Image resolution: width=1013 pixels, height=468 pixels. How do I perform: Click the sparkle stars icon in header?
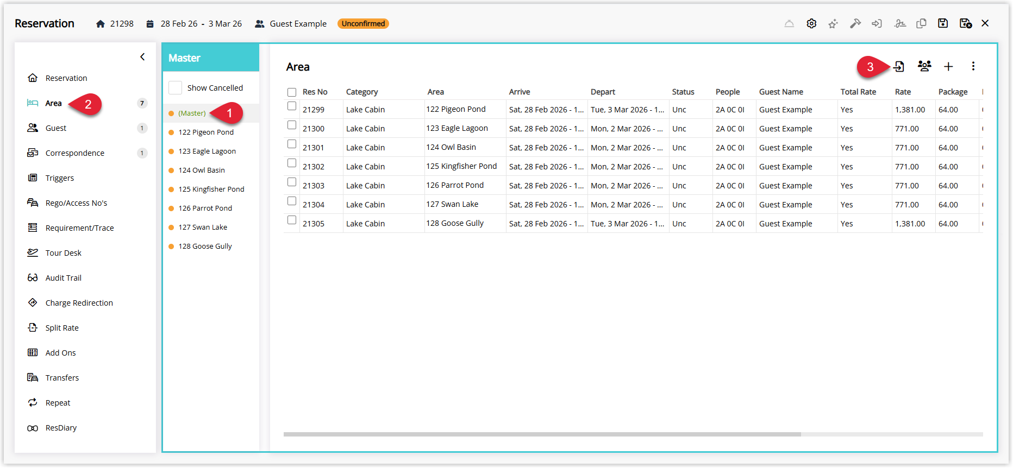[833, 23]
